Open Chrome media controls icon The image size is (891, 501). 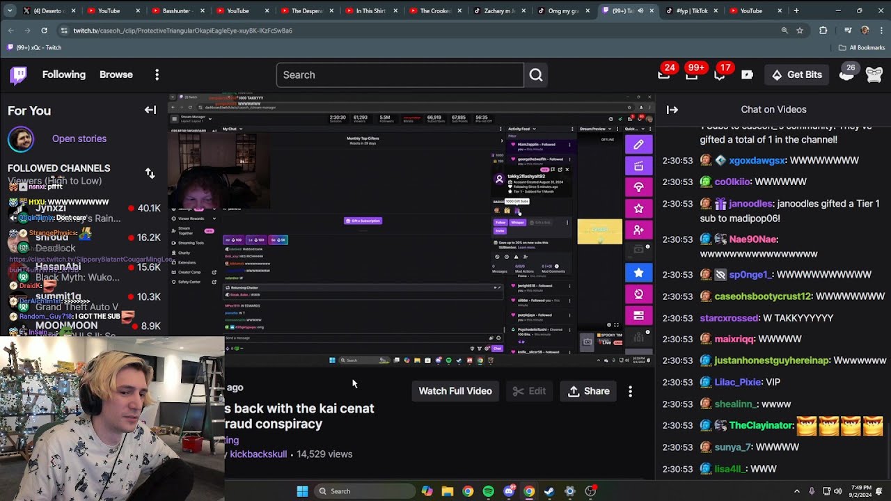click(847, 31)
